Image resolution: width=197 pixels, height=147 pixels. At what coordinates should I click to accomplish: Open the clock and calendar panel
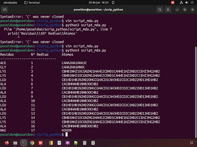click(x=98, y=2)
